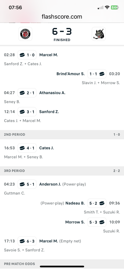Tap the 1-1 goal puck badge
124x270 pixels.
[97, 74]
